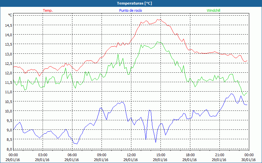
Task: Click the 14,0 y-axis value
Action: click(x=9, y=35)
